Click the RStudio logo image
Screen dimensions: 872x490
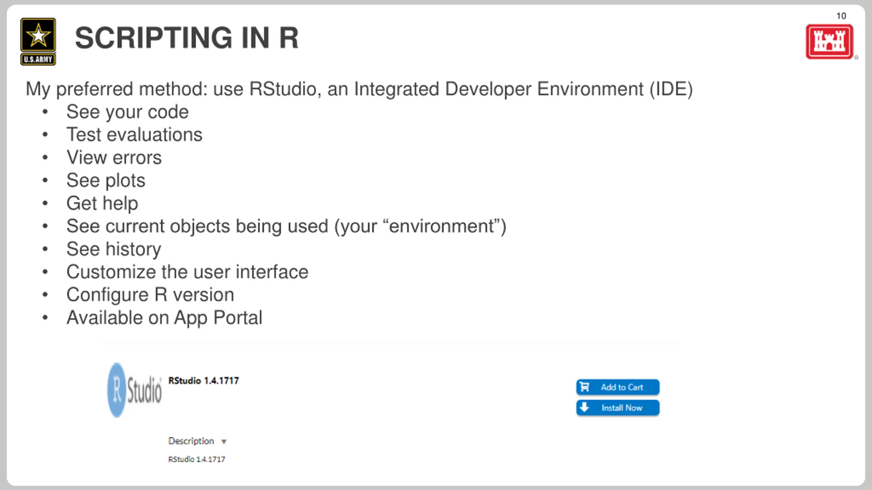[135, 390]
